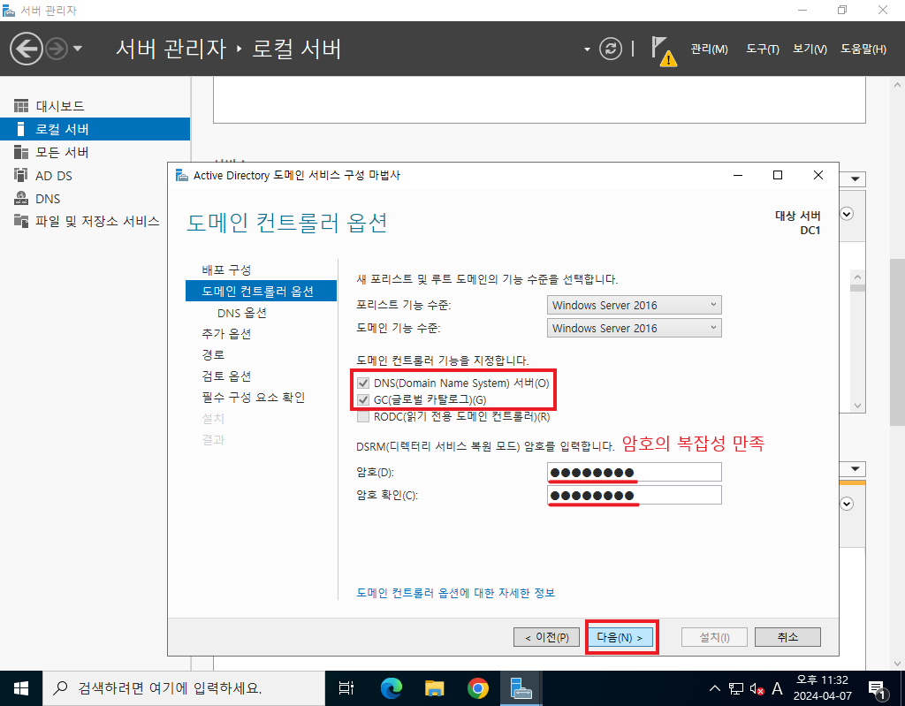Click the muted volume tray icon
The width and height of the screenshot is (905, 706).
click(757, 688)
